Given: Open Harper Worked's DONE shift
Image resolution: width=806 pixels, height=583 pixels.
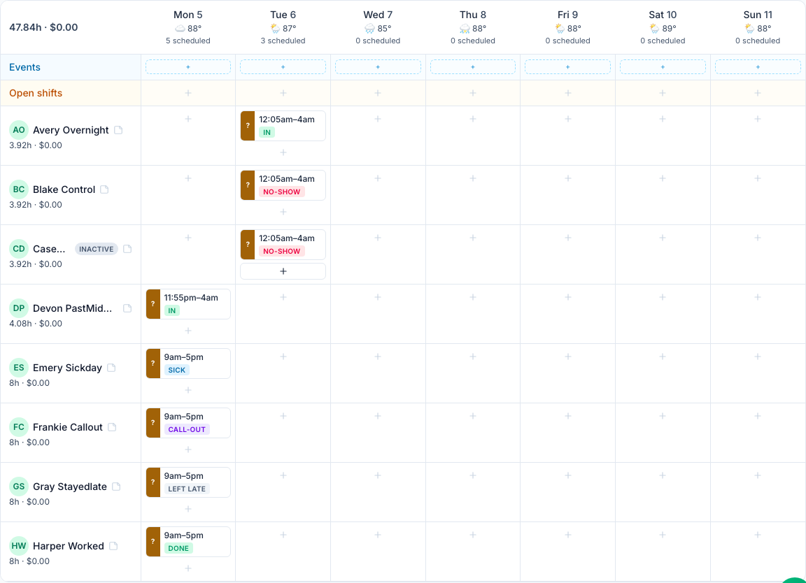Looking at the screenshot, I should pyautogui.click(x=188, y=542).
